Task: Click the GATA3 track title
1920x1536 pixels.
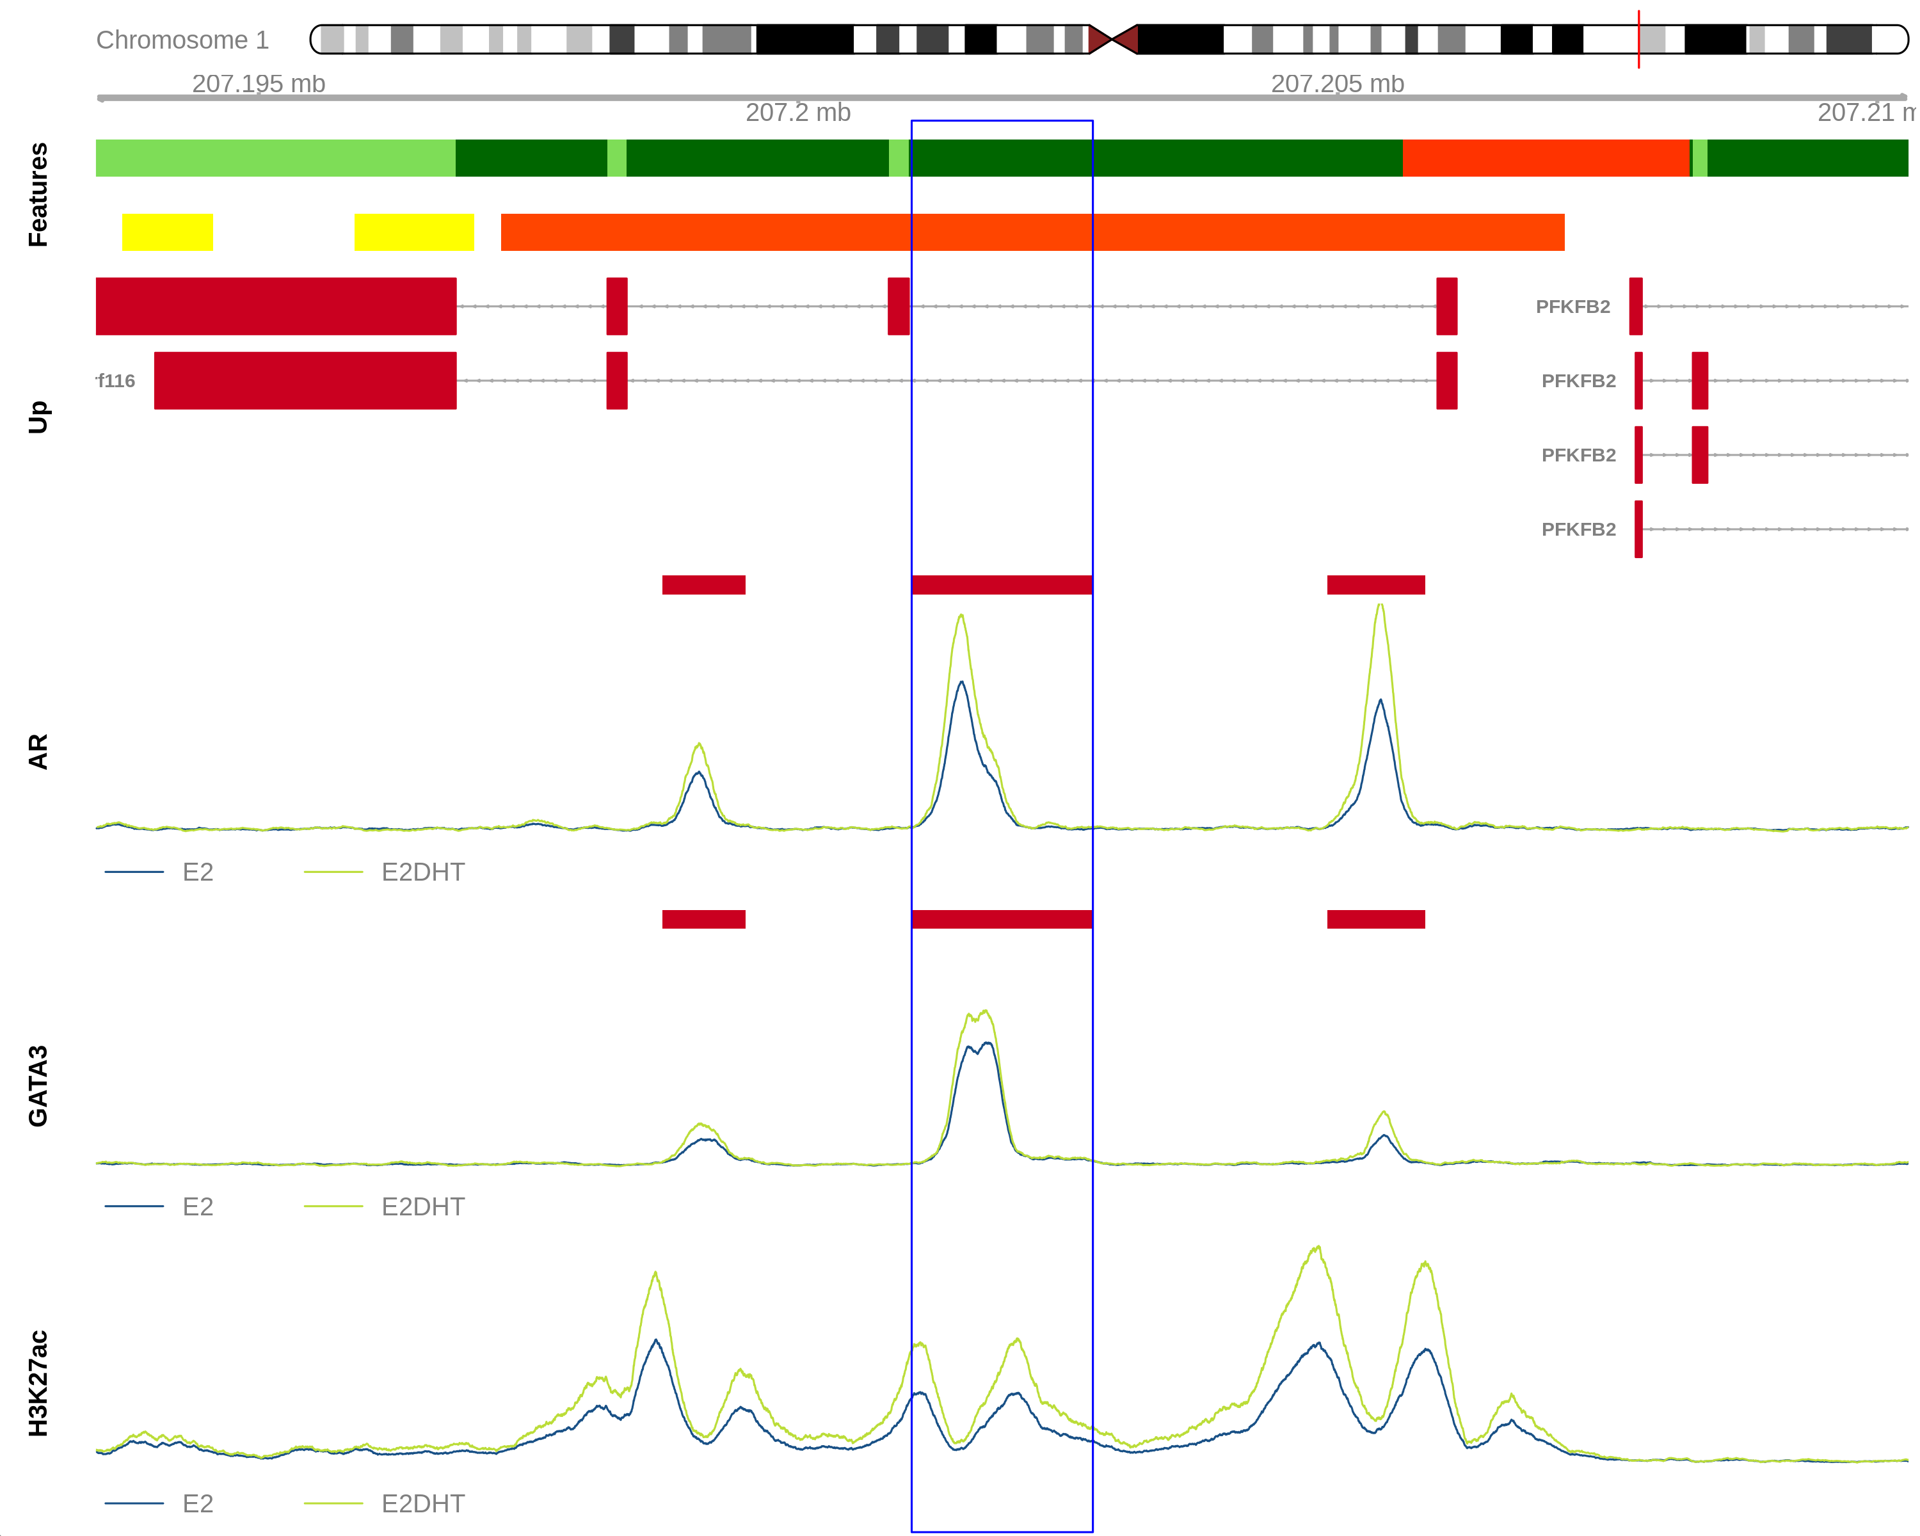Action: [37, 1085]
